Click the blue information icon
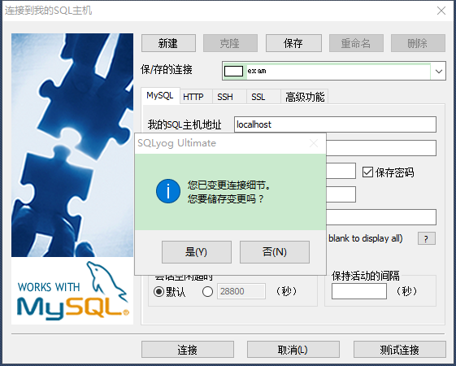This screenshot has height=366, width=456. (168, 191)
